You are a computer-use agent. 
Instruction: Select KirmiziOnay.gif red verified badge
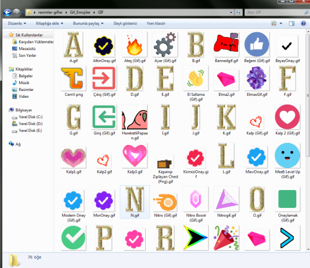click(x=196, y=158)
